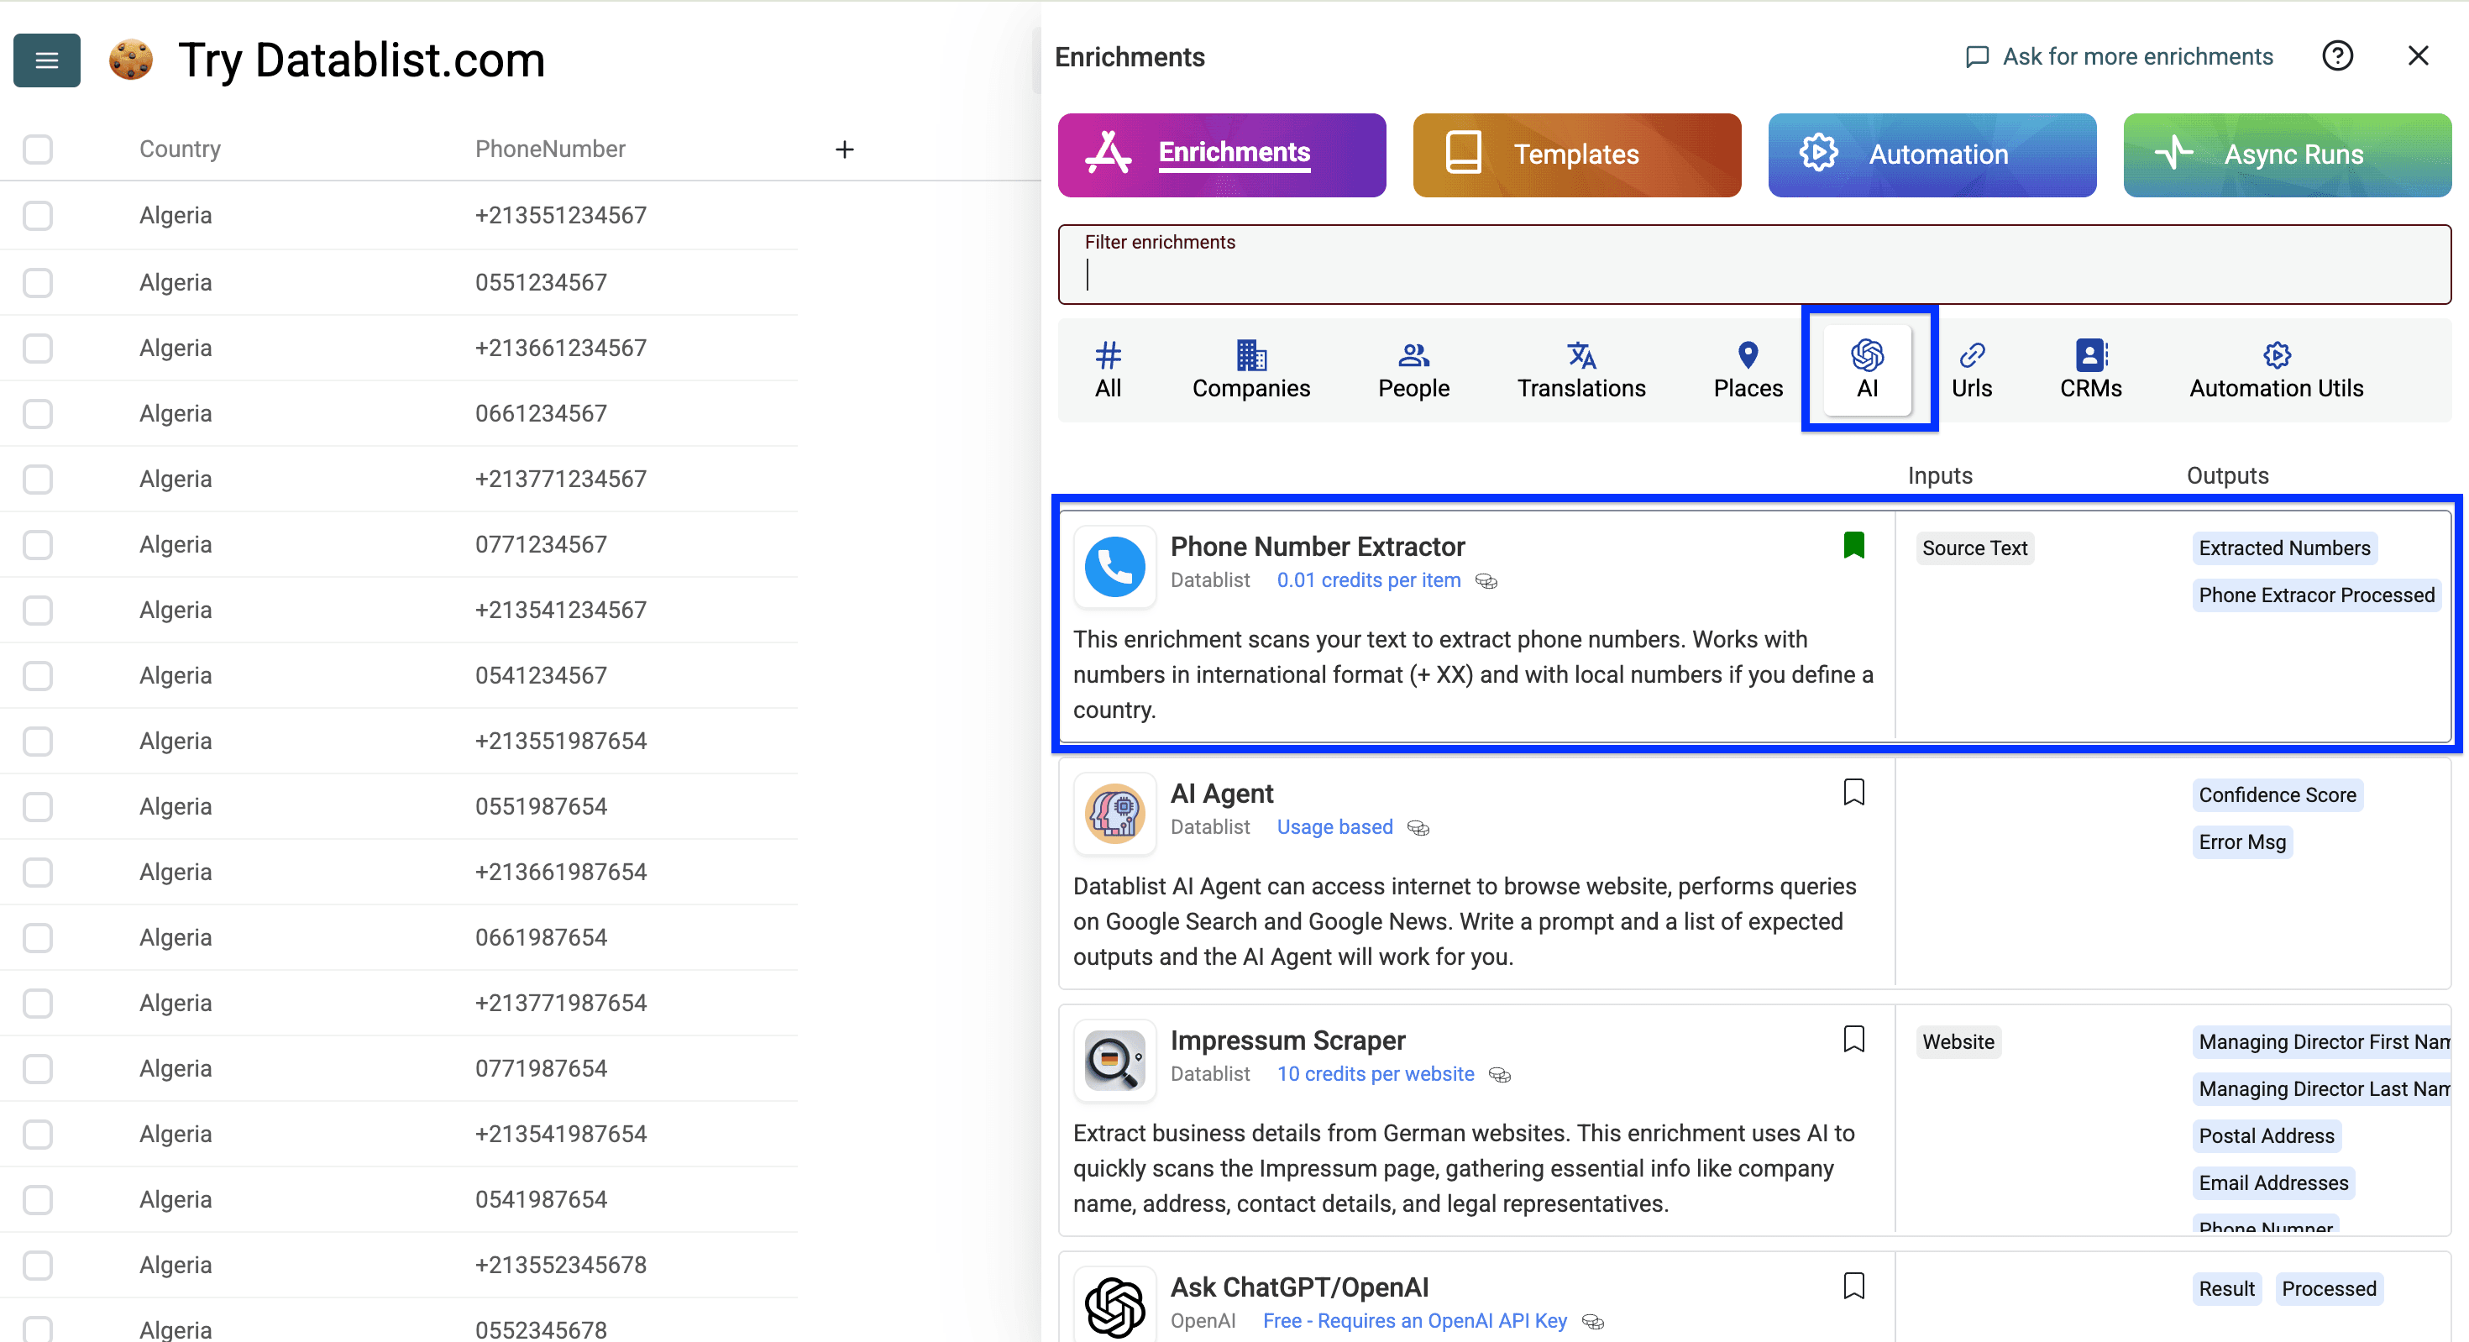Open the Urls enrichments category

[x=1973, y=369]
